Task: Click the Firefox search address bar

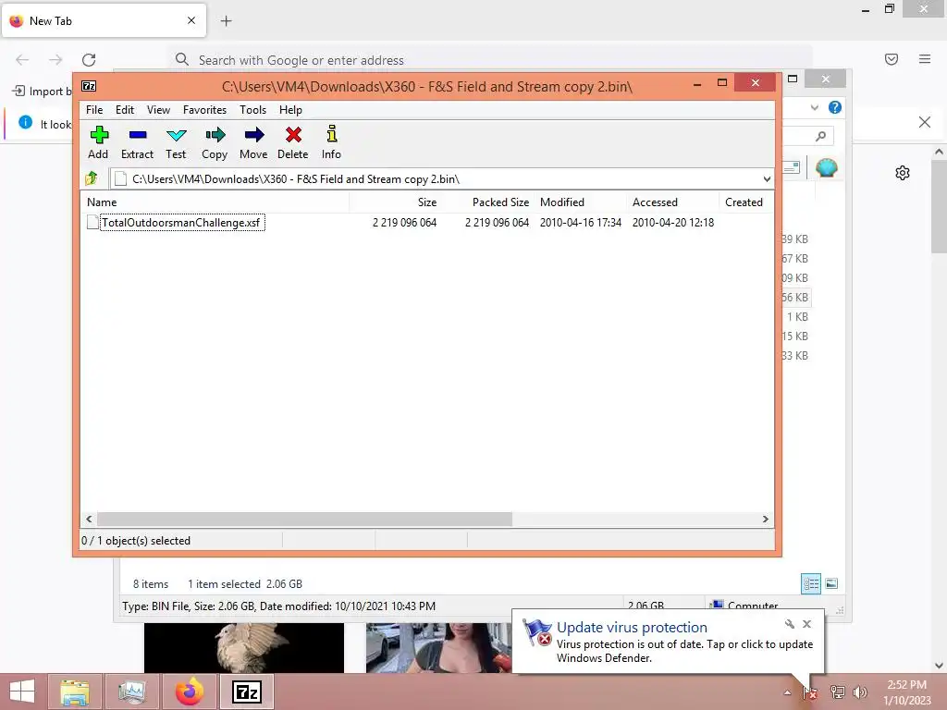Action: tap(490, 60)
